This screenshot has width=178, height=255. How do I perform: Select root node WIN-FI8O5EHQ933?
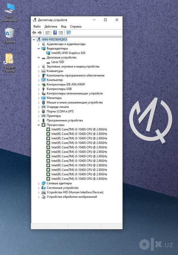pyautogui.click(x=54, y=39)
